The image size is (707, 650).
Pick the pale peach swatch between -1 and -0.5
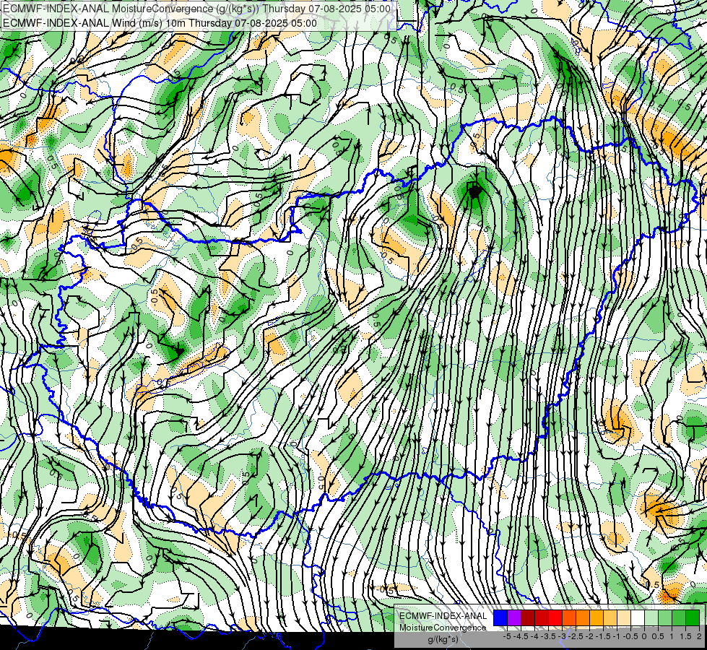[624, 618]
